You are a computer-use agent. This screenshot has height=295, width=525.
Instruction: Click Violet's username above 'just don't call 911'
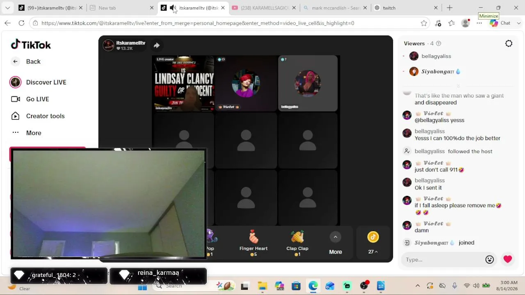click(433, 163)
